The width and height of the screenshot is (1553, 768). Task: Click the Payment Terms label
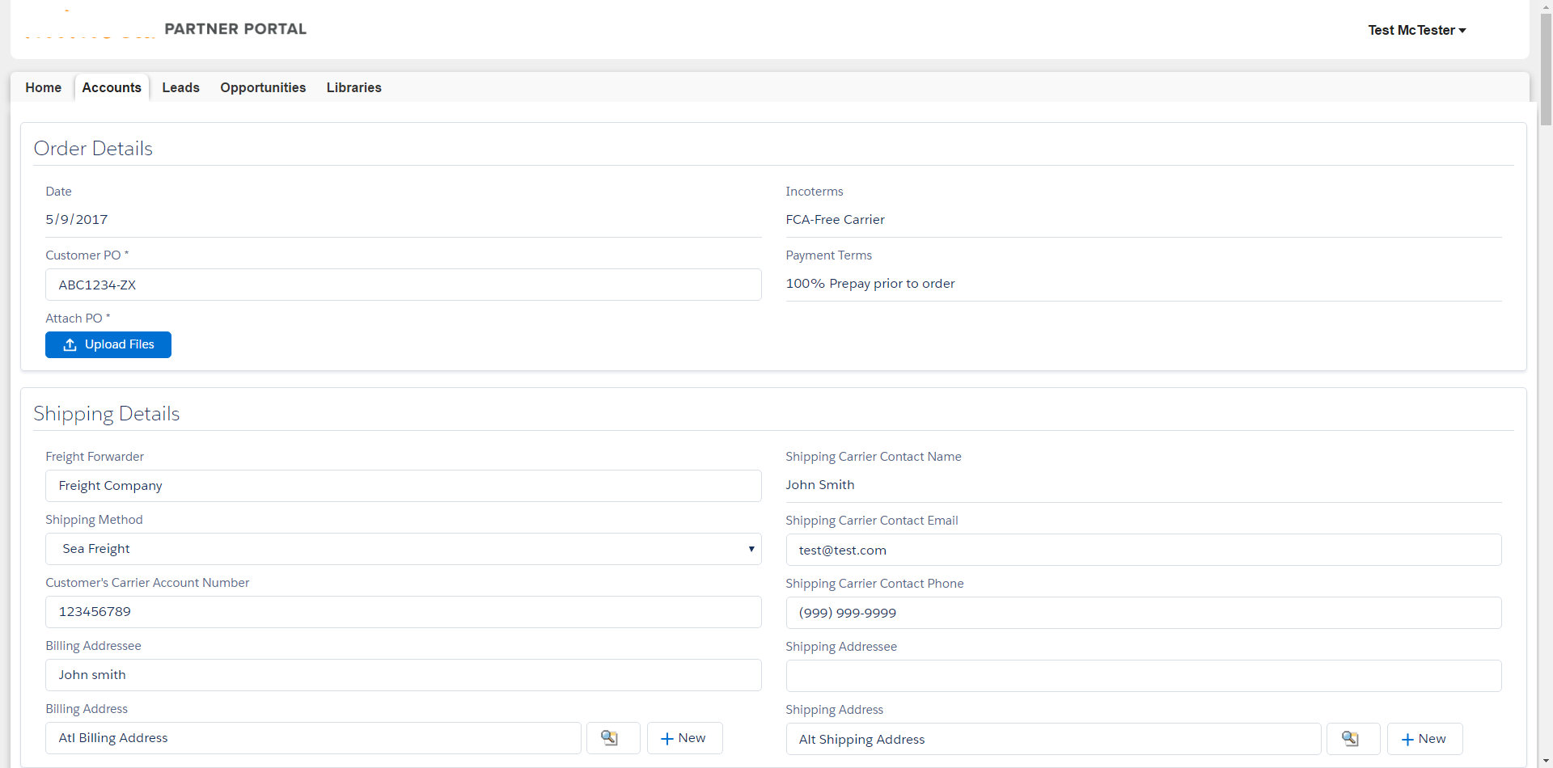(828, 255)
